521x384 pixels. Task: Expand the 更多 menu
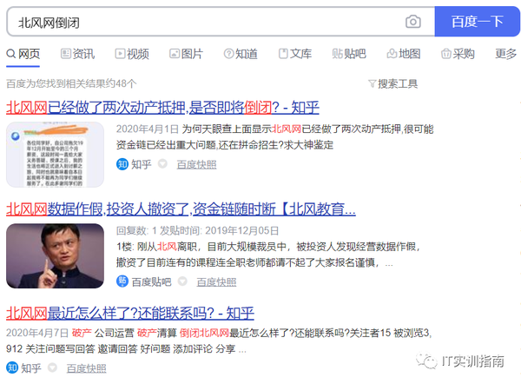pyautogui.click(x=506, y=54)
